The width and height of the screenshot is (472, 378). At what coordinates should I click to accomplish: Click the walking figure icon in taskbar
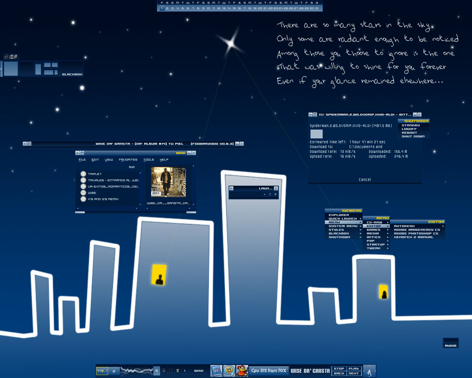coord(369,371)
